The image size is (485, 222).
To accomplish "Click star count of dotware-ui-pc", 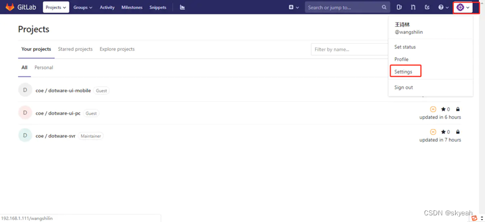I will 446,109.
